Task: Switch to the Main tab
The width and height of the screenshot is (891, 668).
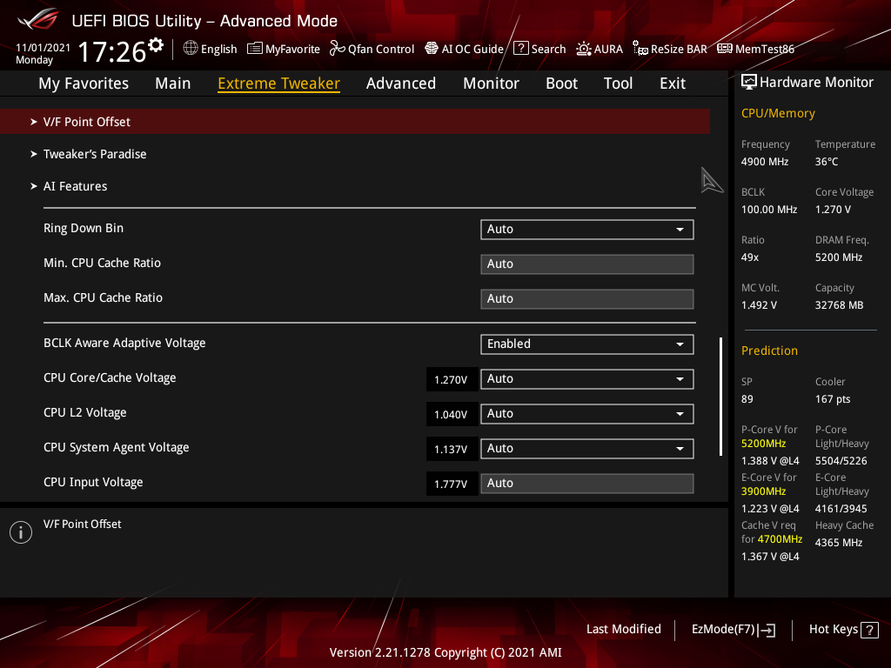Action: point(173,83)
